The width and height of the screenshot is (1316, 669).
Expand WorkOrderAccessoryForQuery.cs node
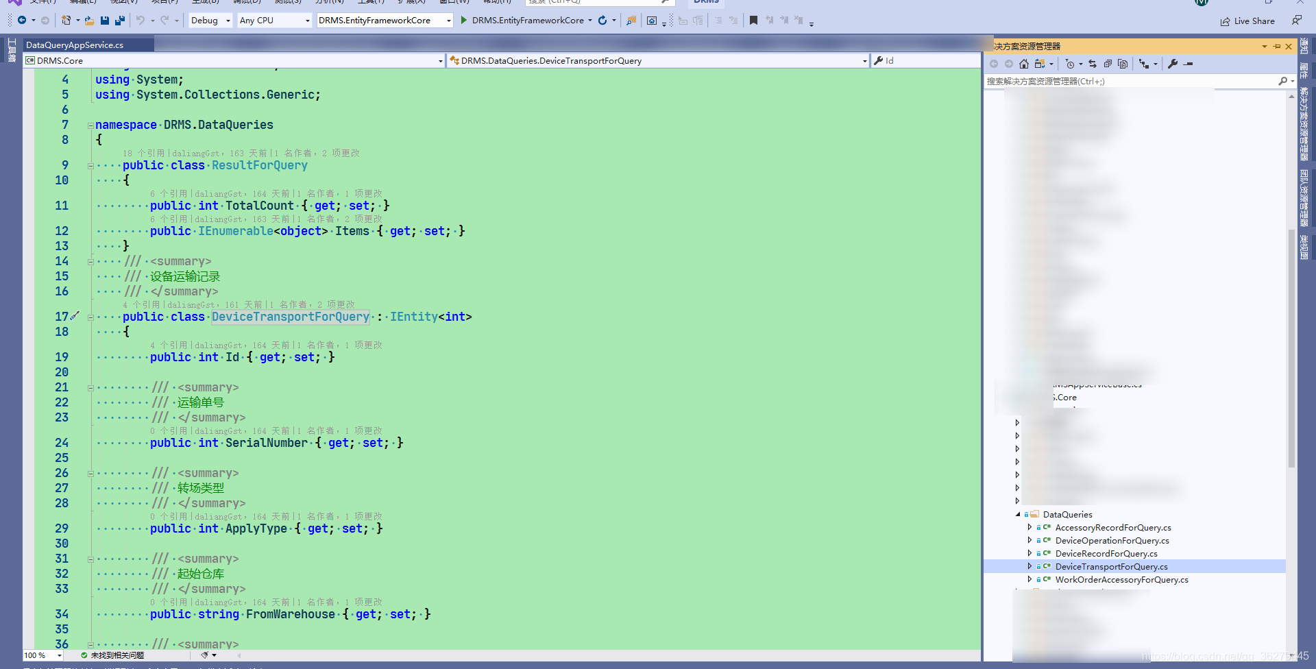pos(1029,580)
